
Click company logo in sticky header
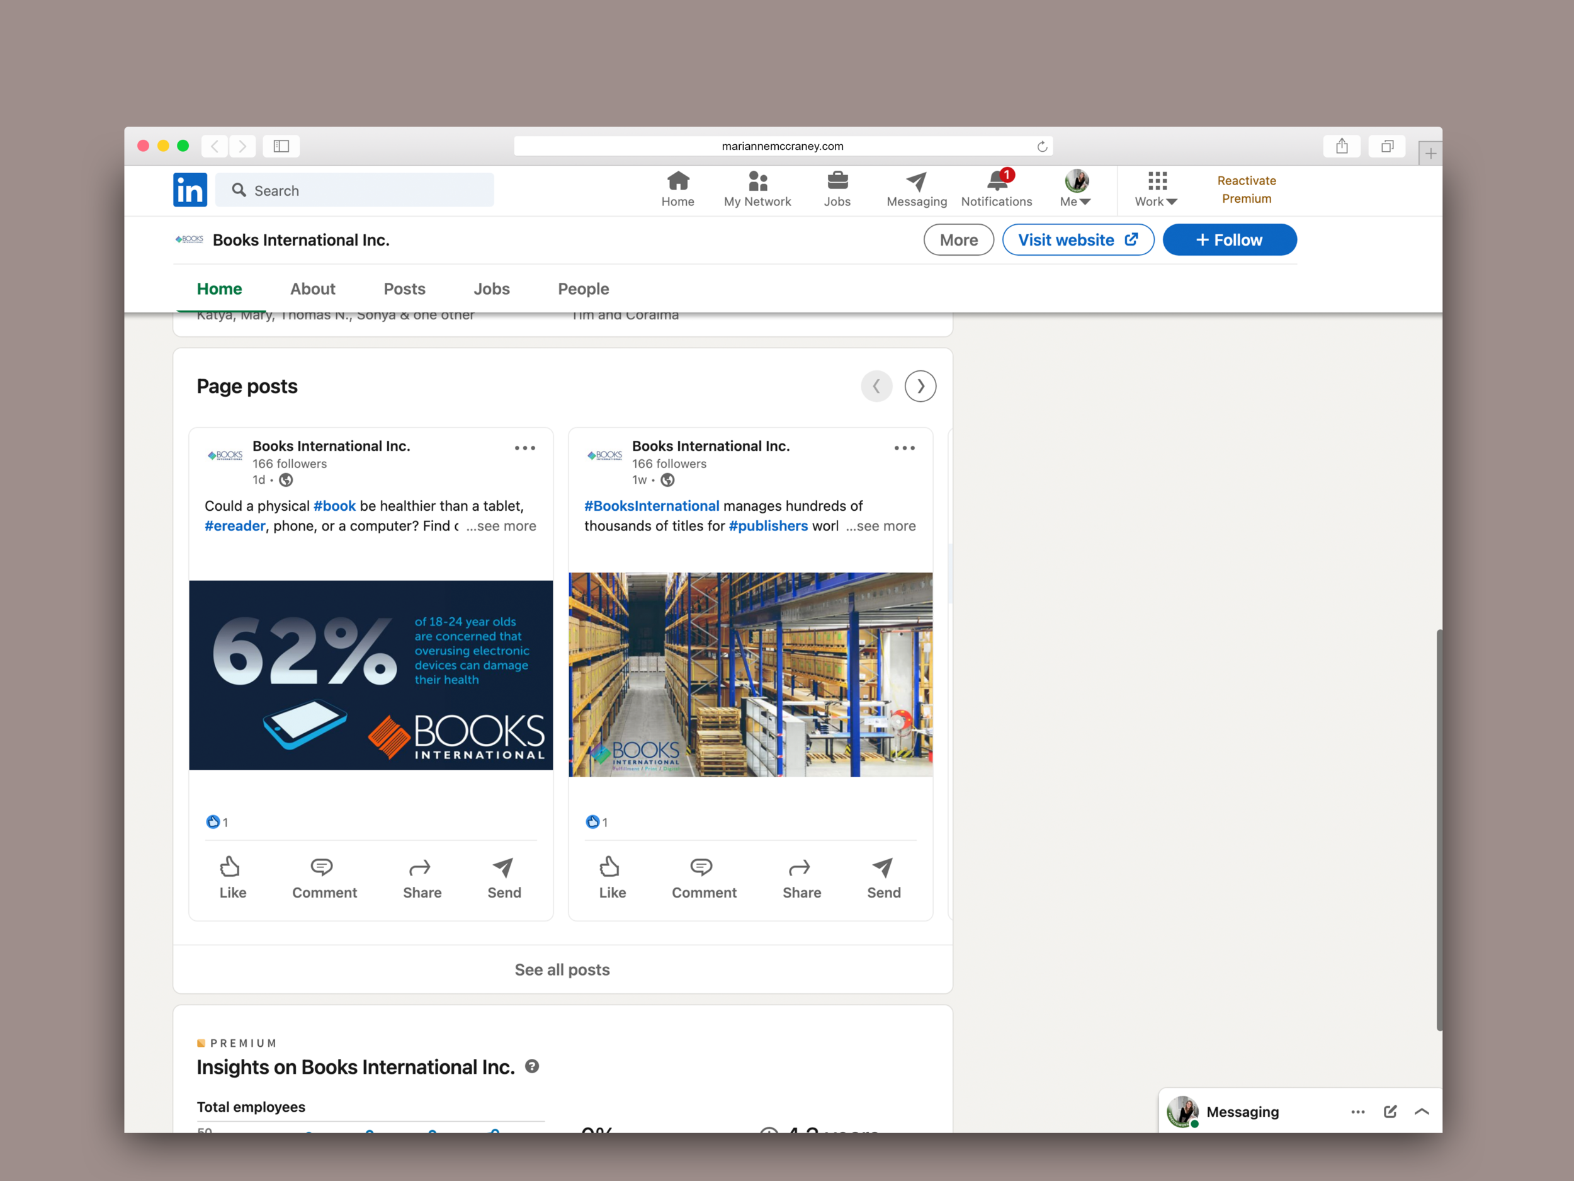coord(190,239)
